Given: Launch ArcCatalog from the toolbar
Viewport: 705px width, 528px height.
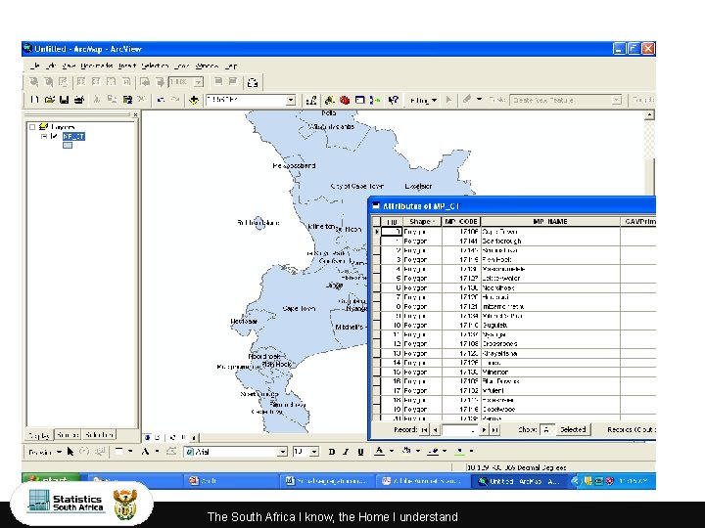Looking at the screenshot, I should [x=330, y=100].
